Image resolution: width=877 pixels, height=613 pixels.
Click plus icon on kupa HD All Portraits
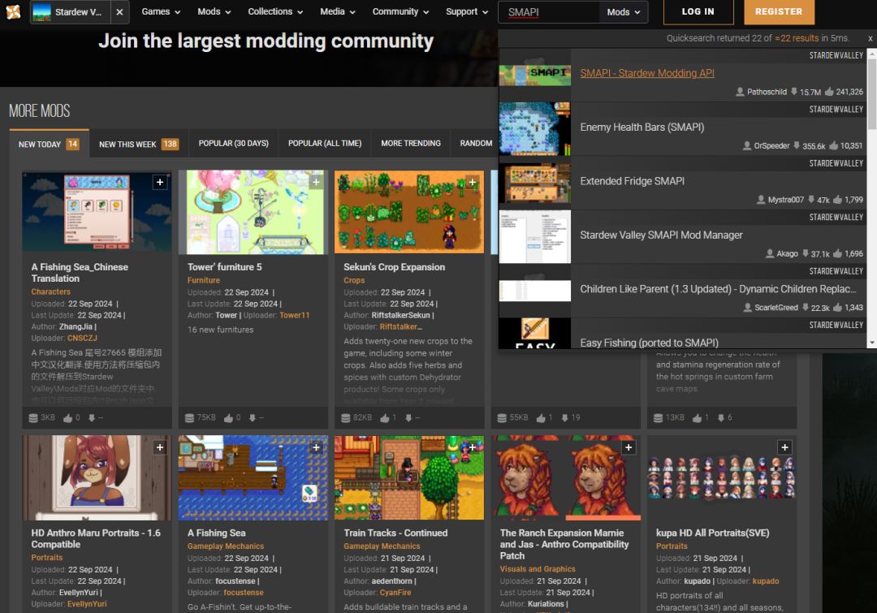pos(784,447)
